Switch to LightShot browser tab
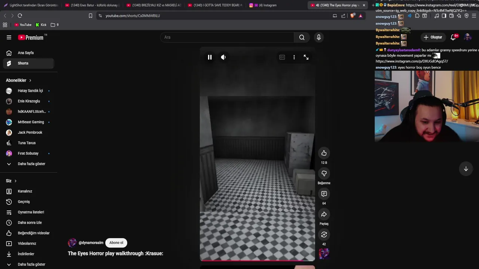Image resolution: width=479 pixels, height=269 pixels. coord(31,5)
